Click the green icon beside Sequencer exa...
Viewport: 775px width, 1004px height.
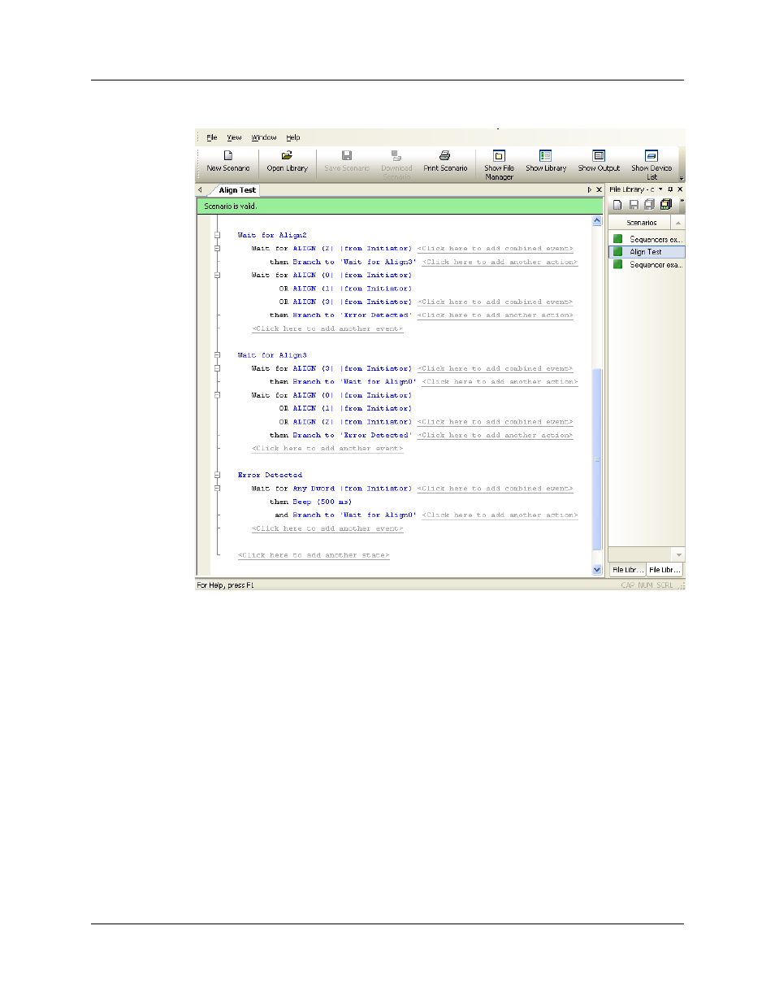click(x=618, y=265)
